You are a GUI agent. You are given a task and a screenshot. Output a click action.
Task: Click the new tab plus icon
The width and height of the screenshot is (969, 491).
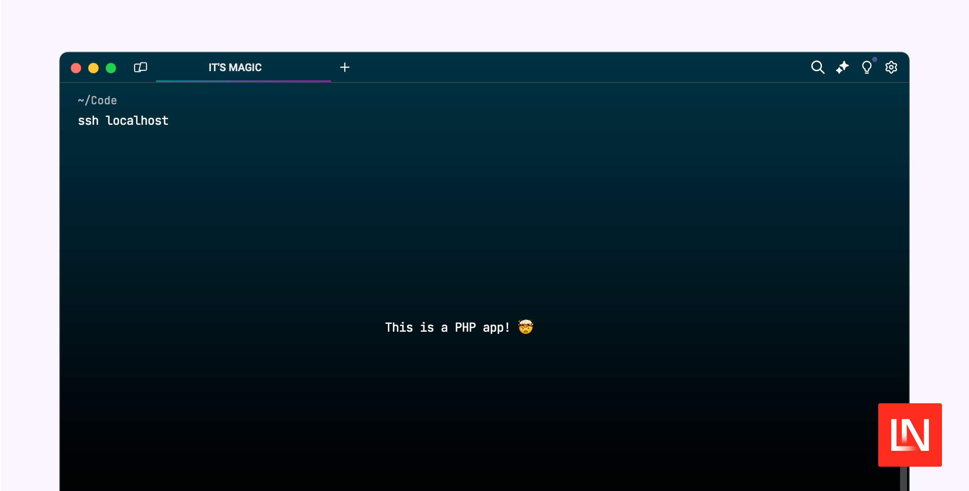345,68
